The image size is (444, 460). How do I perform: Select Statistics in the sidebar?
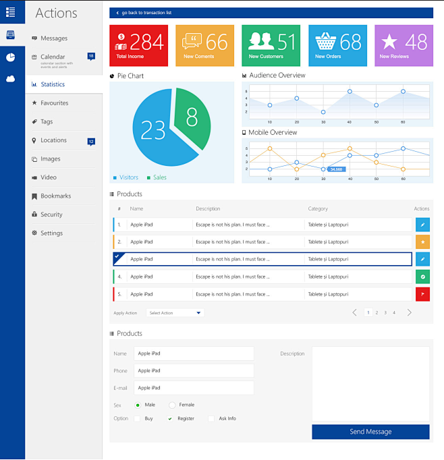click(x=63, y=84)
